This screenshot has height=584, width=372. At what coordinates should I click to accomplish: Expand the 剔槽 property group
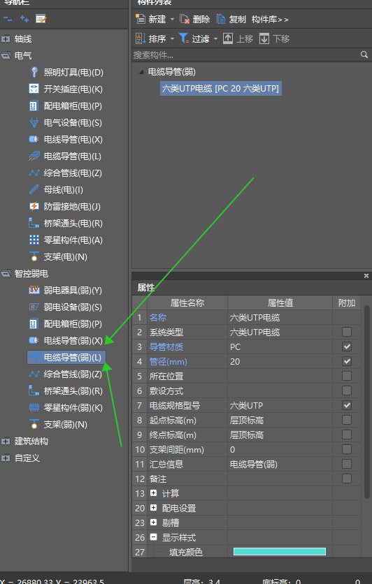pos(153,522)
